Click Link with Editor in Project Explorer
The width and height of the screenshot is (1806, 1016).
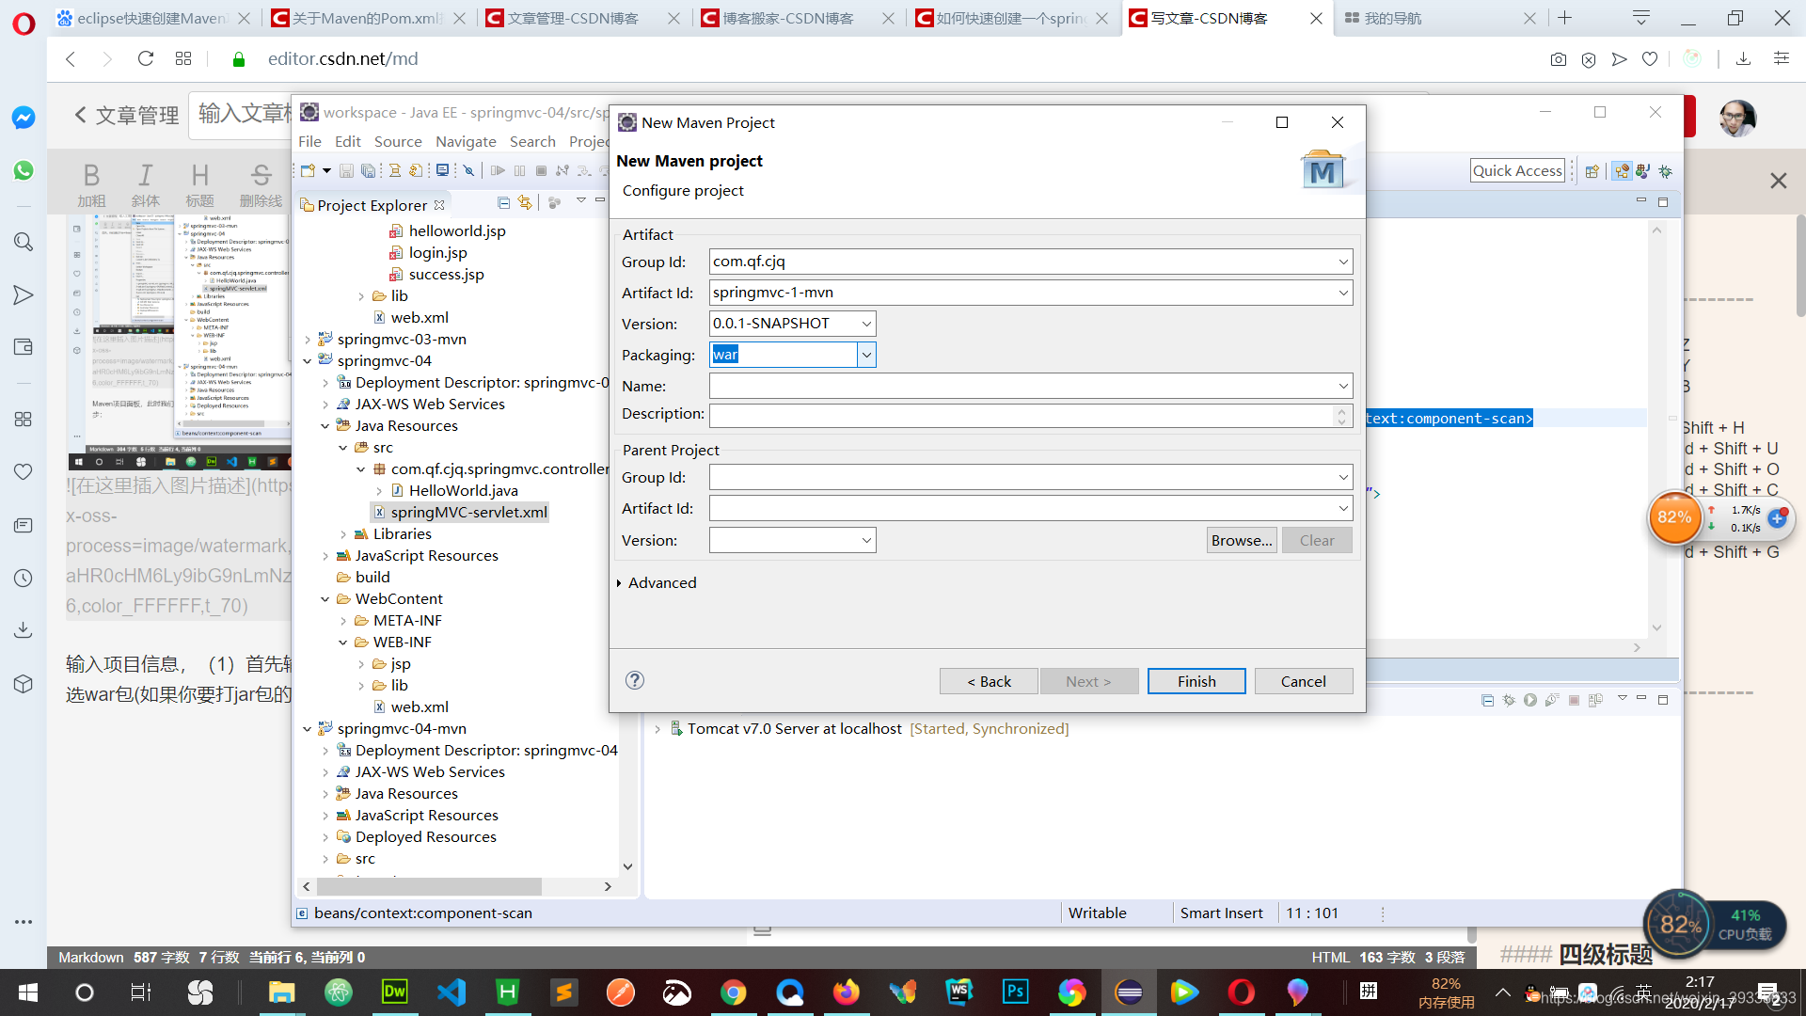click(525, 202)
